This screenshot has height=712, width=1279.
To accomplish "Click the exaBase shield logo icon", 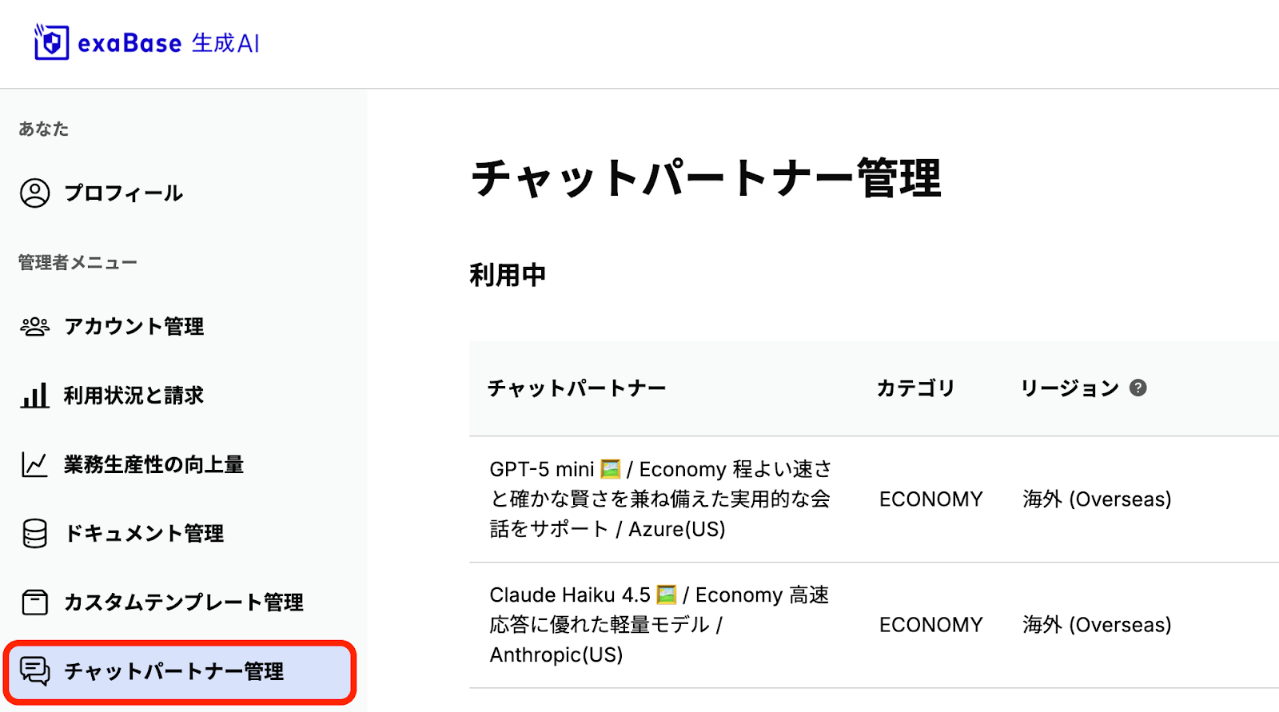I will point(51,42).
